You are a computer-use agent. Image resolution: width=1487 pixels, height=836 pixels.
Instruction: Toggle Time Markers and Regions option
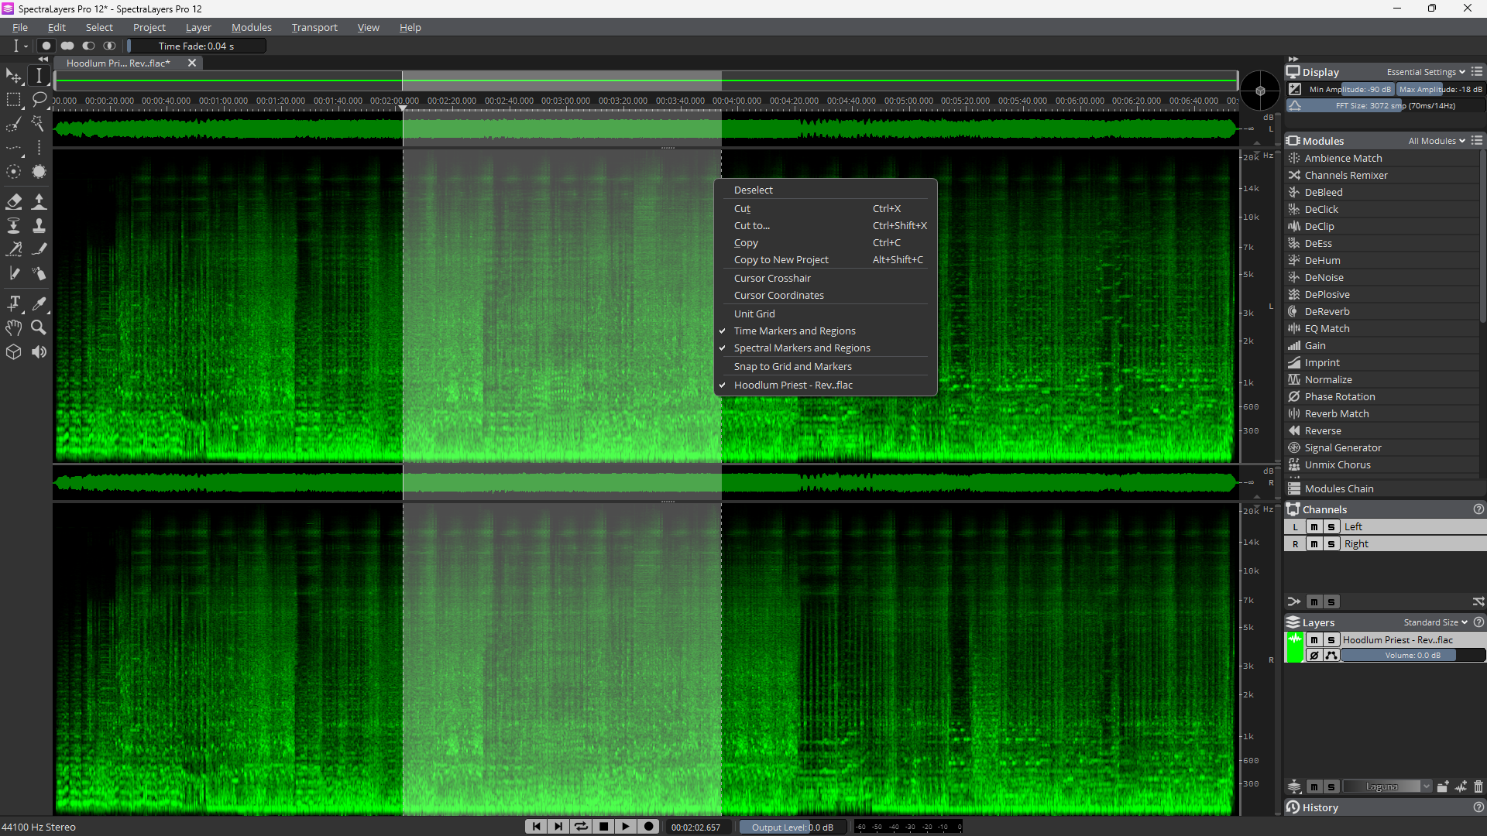pyautogui.click(x=795, y=331)
